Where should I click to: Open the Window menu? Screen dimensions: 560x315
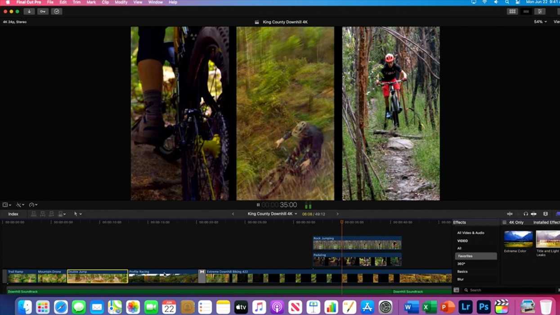click(x=156, y=2)
